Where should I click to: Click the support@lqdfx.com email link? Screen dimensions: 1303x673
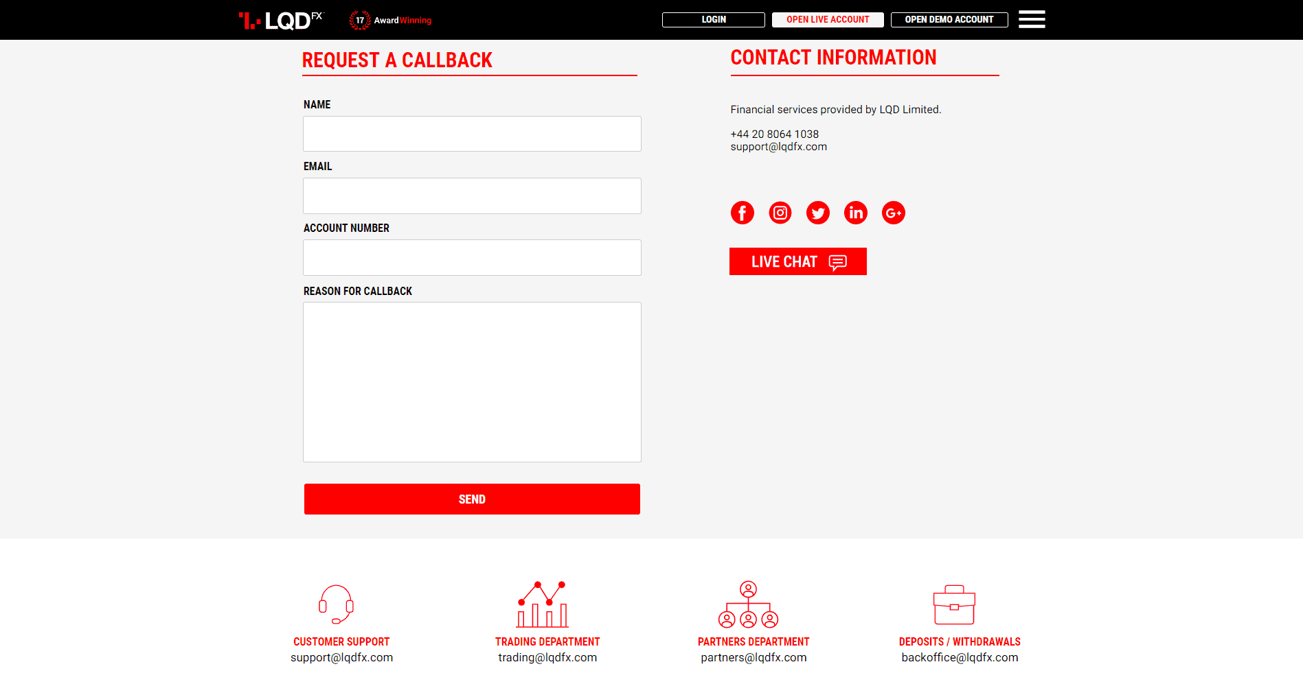click(778, 146)
